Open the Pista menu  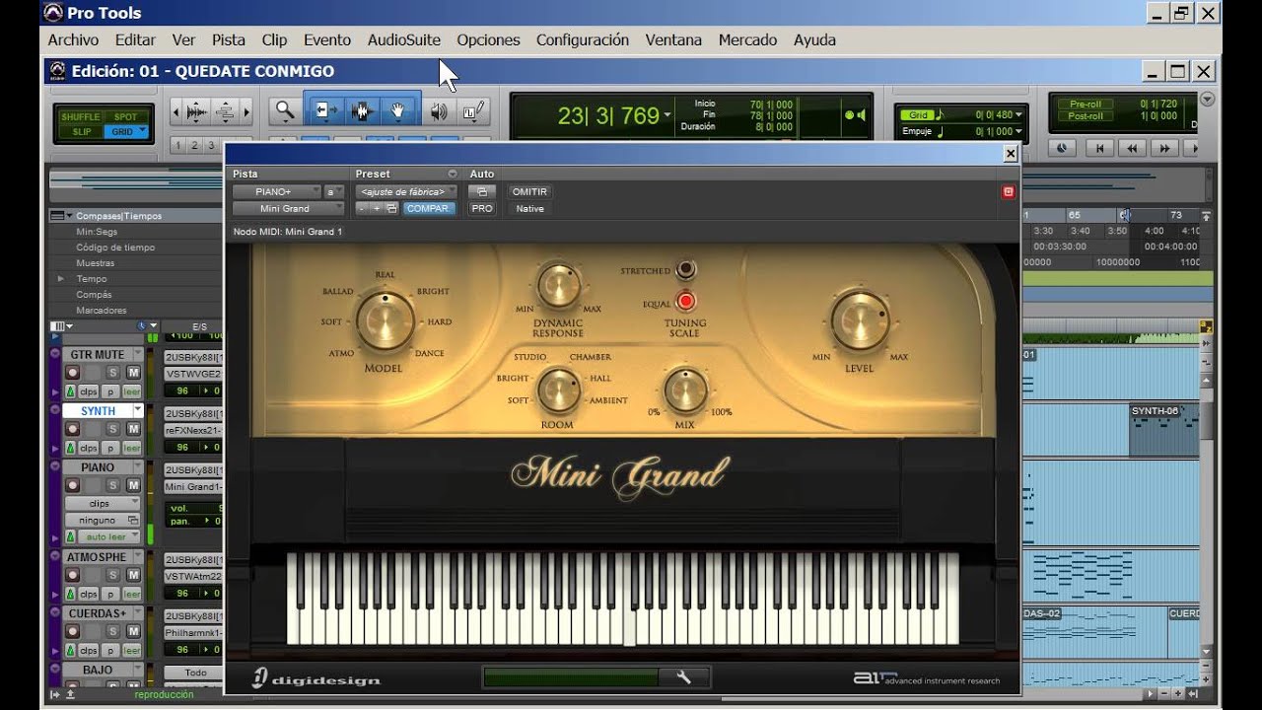click(229, 40)
